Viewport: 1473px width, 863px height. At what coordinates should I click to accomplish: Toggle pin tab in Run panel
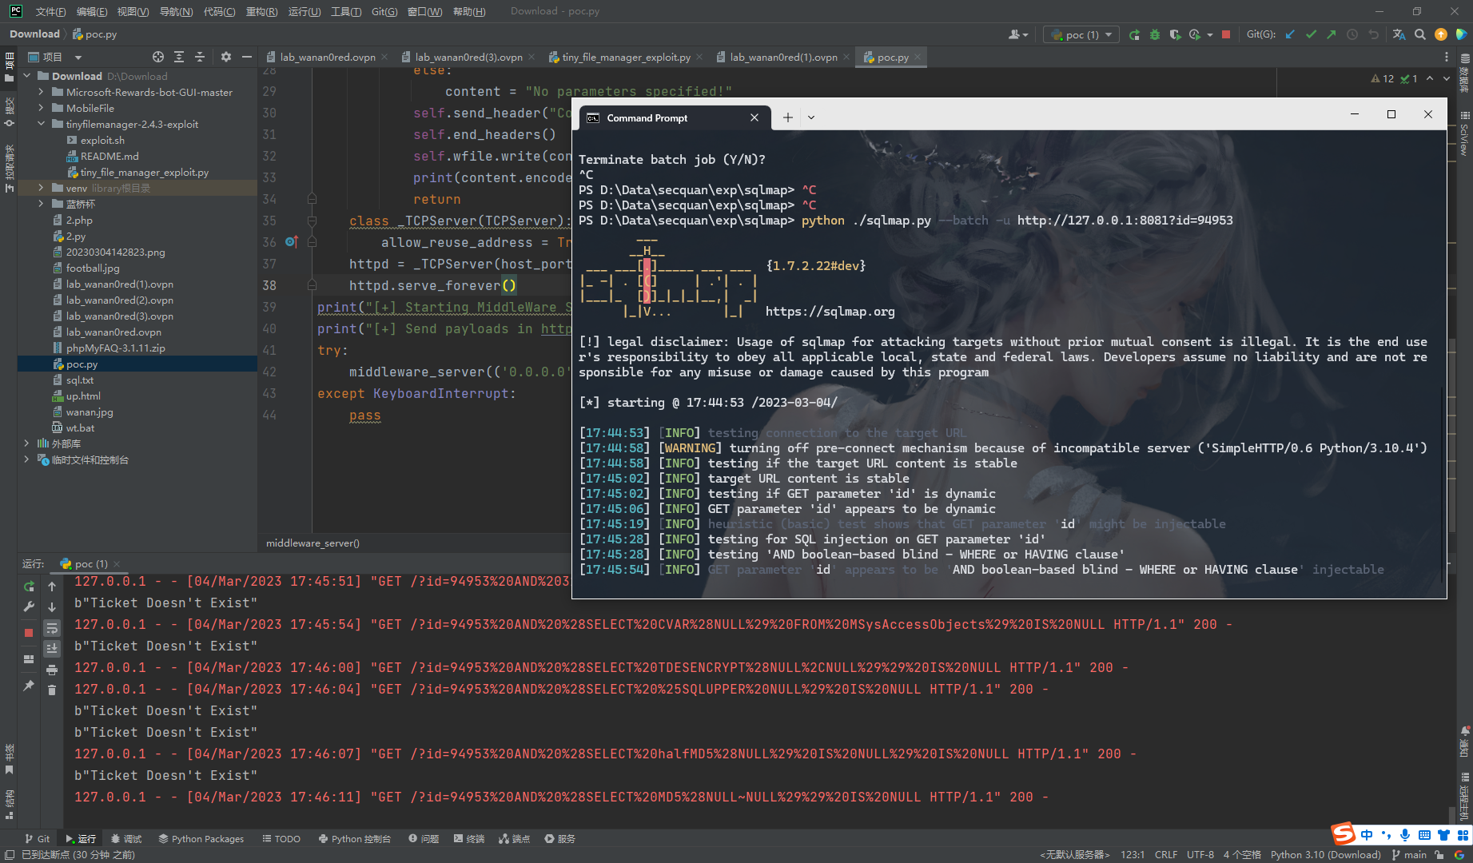tap(29, 686)
